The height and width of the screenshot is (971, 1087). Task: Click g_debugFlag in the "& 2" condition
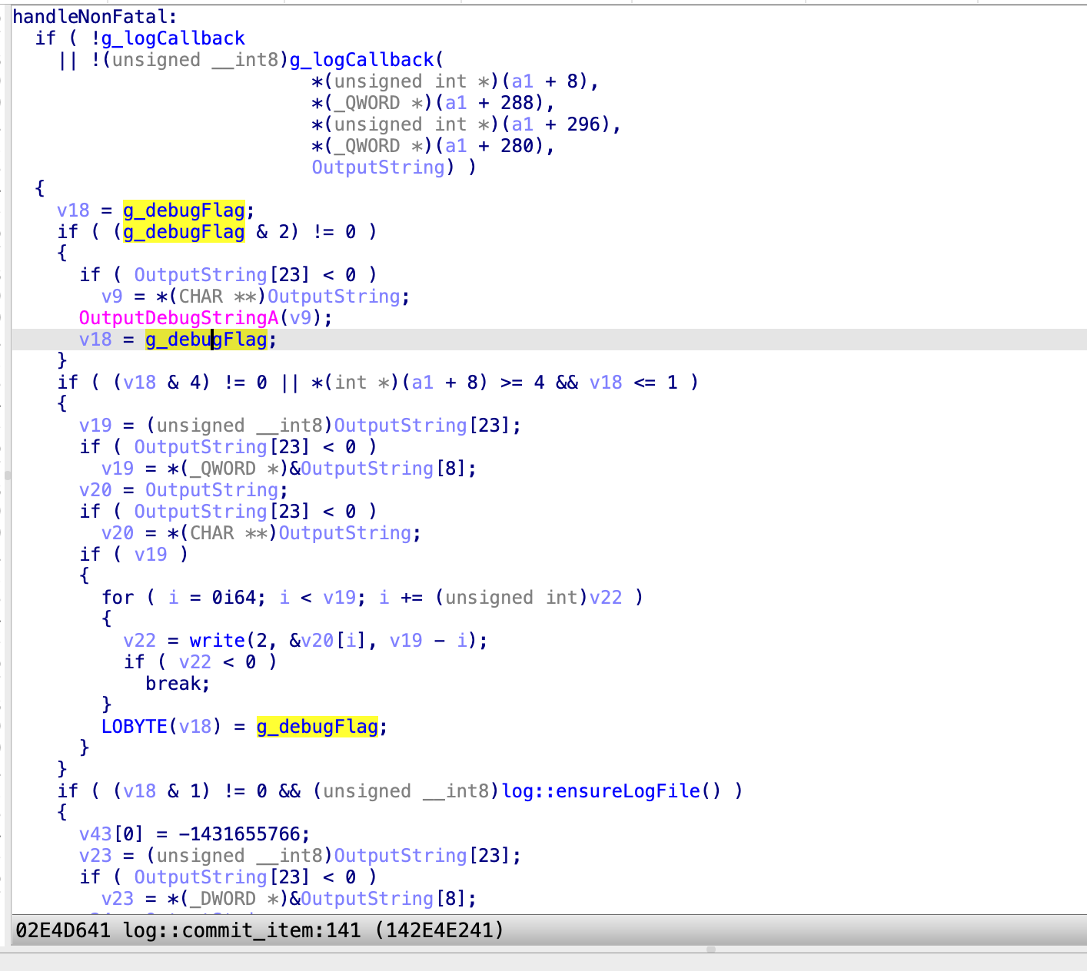(184, 232)
